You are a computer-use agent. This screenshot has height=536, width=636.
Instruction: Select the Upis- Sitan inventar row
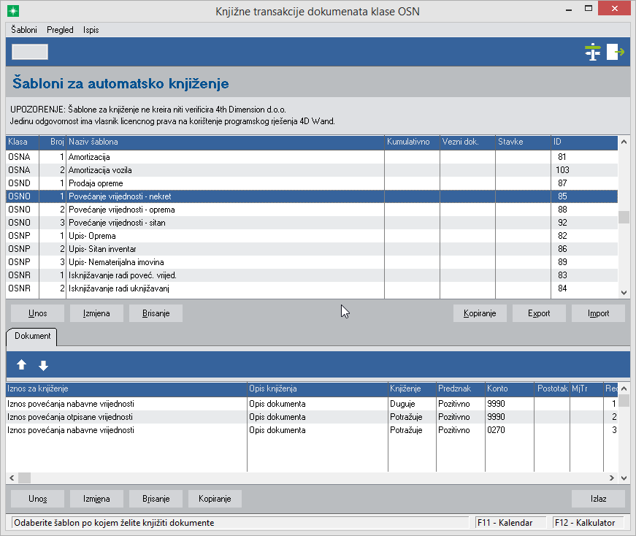point(312,249)
